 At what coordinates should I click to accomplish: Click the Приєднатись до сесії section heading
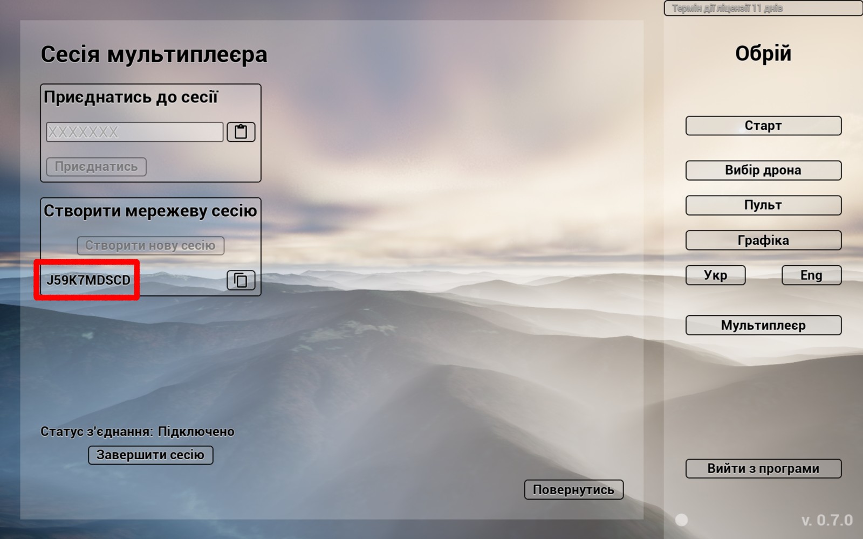pos(131,97)
